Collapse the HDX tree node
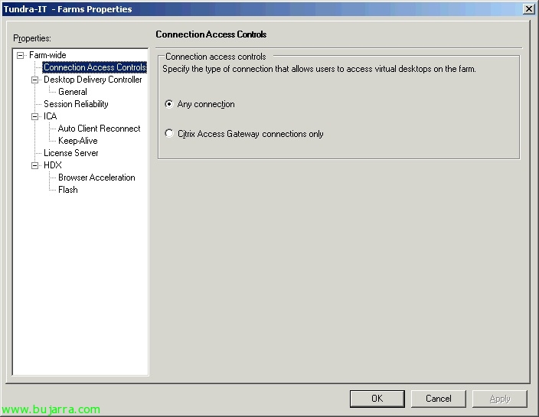Screen dimensions: 539x417 (35, 165)
